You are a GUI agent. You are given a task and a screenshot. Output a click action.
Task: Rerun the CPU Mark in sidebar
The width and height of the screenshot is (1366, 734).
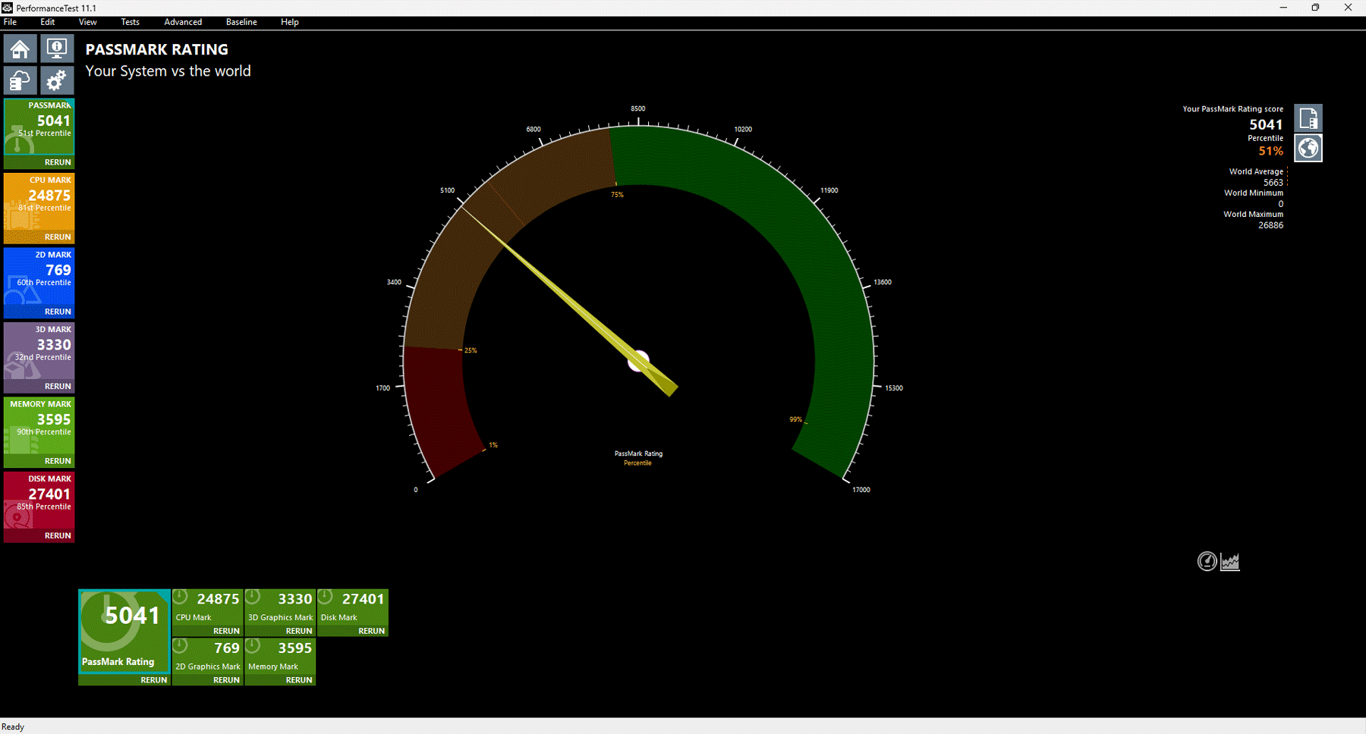(58, 237)
